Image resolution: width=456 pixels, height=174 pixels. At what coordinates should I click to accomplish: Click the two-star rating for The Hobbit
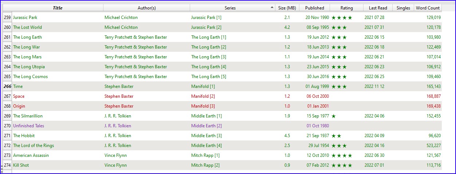(336, 136)
